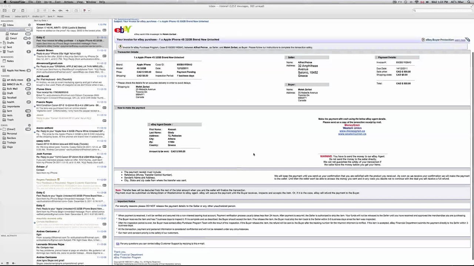The image size is (474, 266).
Task: Click the ScreenFlow camera menu bar icon
Action: (x=395, y=2)
